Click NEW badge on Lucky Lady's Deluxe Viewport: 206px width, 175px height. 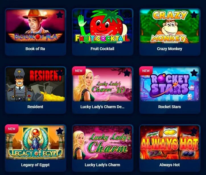point(79,71)
